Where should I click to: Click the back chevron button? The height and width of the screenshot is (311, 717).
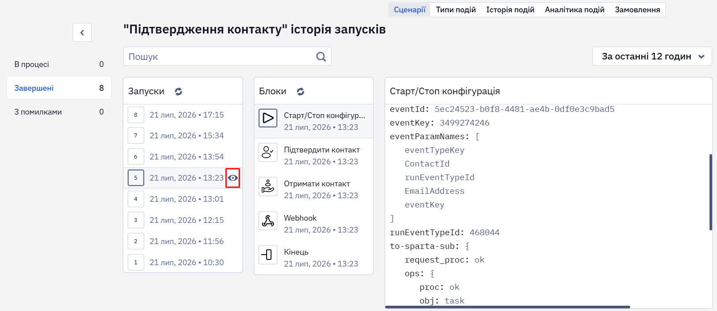tap(82, 33)
